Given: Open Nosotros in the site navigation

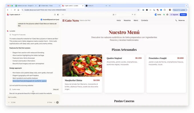Looking at the screenshot, I should 127,20.
